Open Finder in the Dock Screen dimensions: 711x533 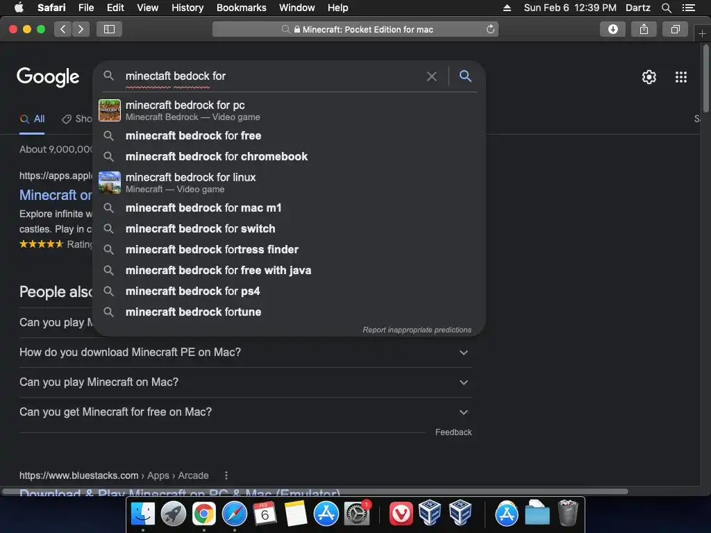click(x=142, y=514)
